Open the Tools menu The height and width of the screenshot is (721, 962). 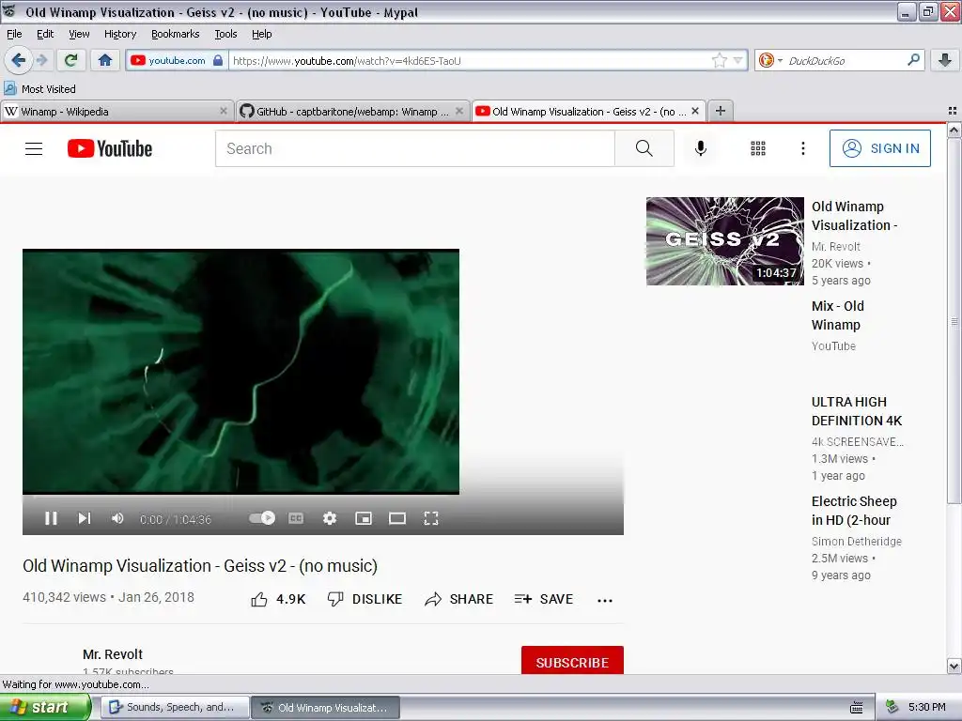tap(225, 34)
